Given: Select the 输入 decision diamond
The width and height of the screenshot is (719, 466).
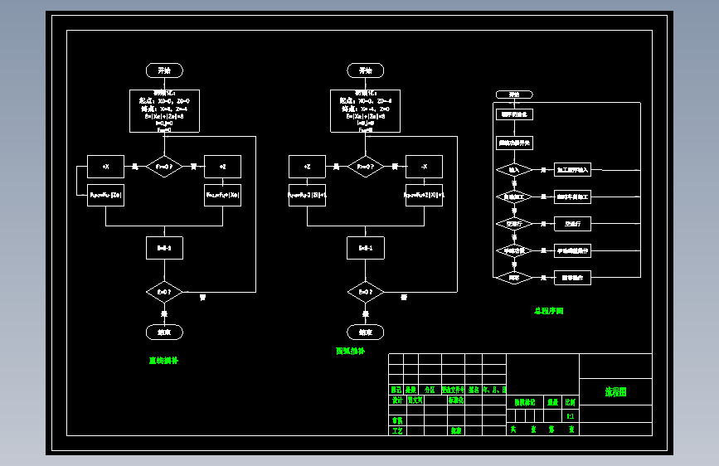Looking at the screenshot, I should [x=514, y=170].
